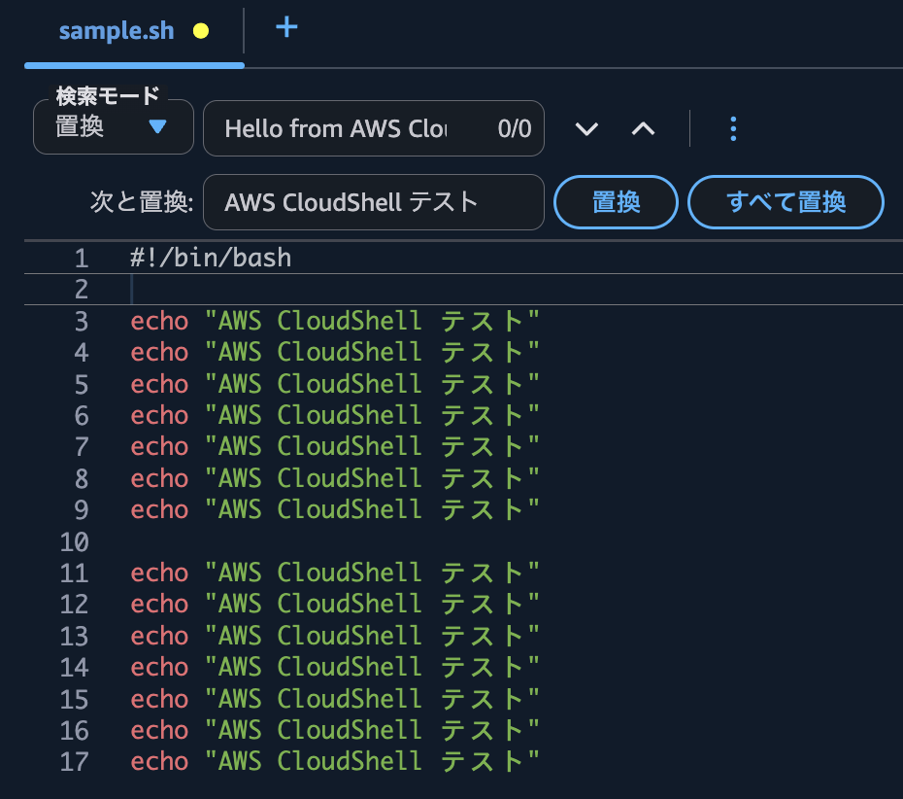Click line number 16 in the gutter

(x=75, y=730)
